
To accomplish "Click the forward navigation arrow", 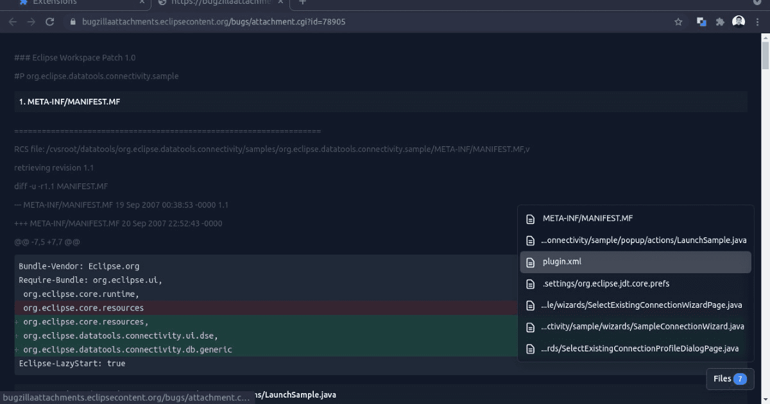I will pos(31,21).
